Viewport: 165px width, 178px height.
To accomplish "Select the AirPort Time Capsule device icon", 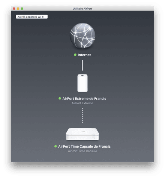I will coord(82,134).
